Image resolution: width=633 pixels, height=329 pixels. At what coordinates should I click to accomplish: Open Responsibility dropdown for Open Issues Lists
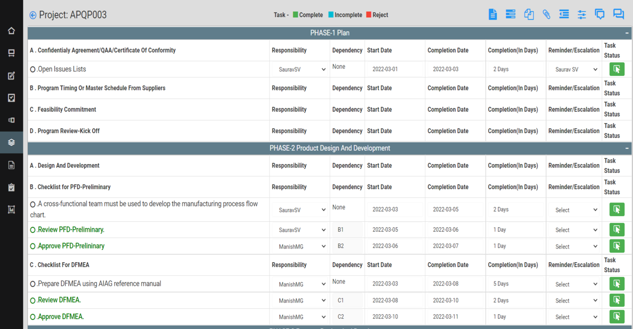pyautogui.click(x=302, y=69)
